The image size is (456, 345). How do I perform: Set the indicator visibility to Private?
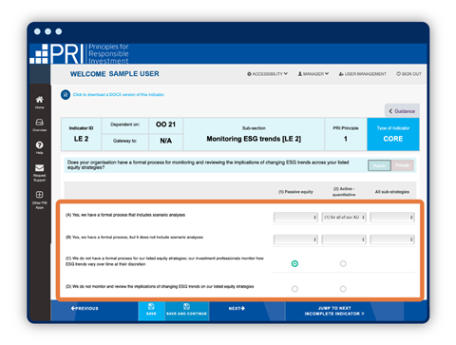click(x=403, y=165)
